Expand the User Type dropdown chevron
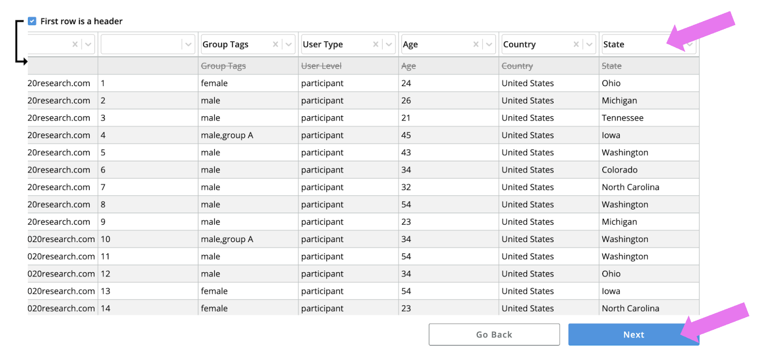The width and height of the screenshot is (759, 363). pos(389,44)
